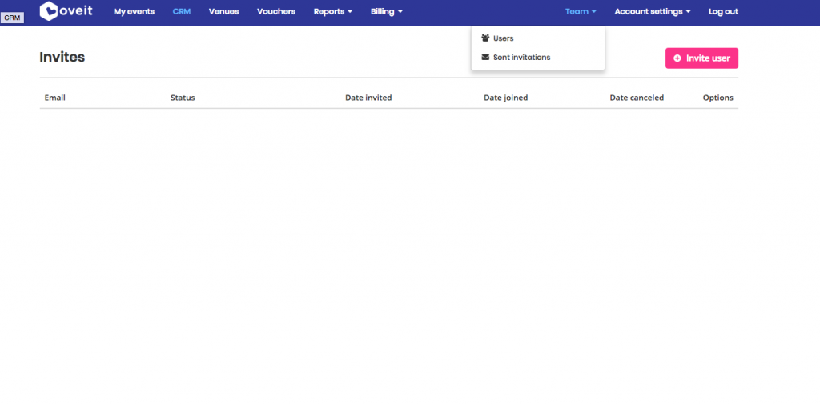Click the Date joined column header
The width and height of the screenshot is (820, 404).
506,98
